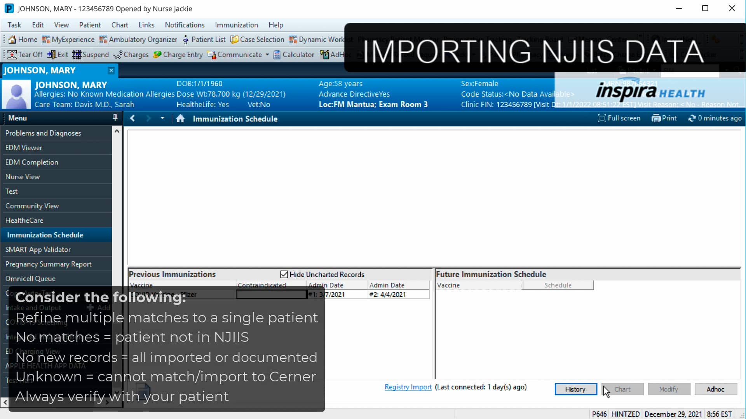Viewport: 746px width, 419px height.
Task: Open the Patient List
Action: [x=204, y=39]
